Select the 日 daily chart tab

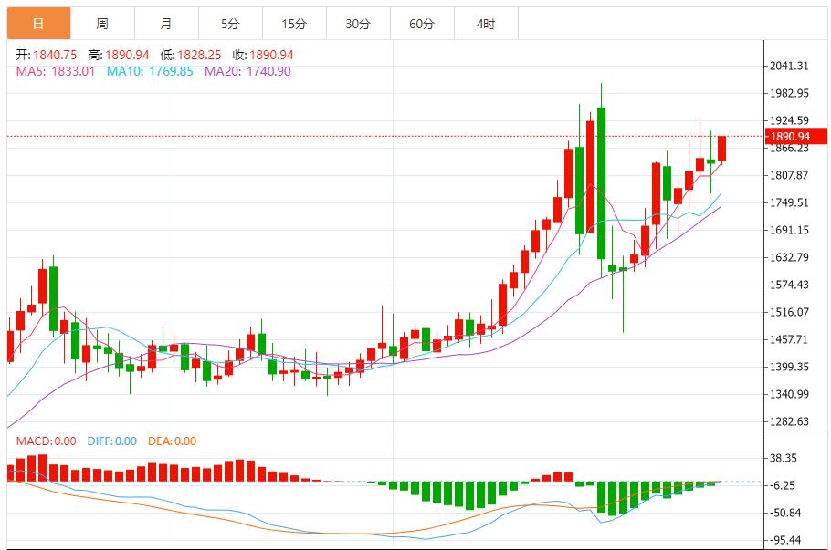(x=38, y=24)
